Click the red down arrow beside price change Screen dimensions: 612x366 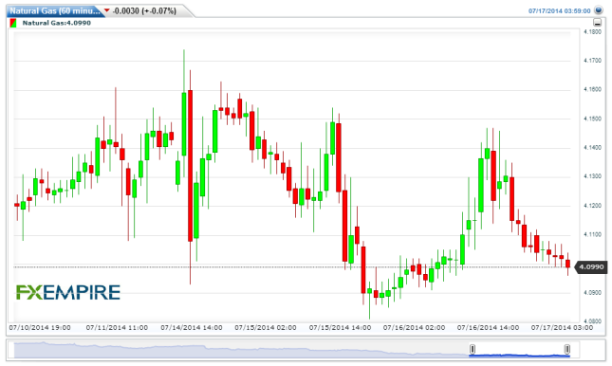pyautogui.click(x=107, y=10)
